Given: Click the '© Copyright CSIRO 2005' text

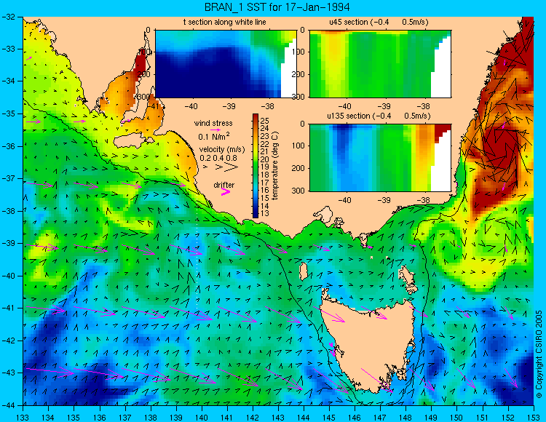Looking at the screenshot, I should (x=539, y=354).
